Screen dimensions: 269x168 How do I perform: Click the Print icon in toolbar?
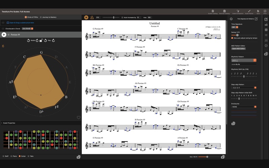click(x=265, y=12)
